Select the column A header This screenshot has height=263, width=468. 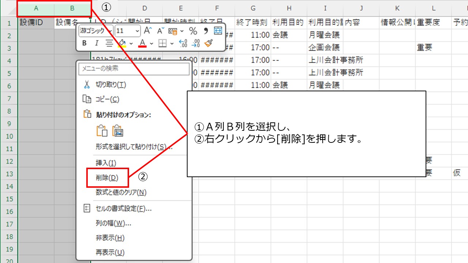pos(36,8)
